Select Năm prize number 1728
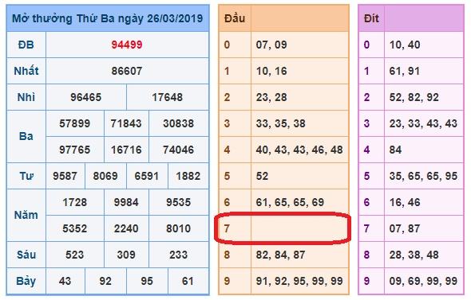 click(75, 202)
